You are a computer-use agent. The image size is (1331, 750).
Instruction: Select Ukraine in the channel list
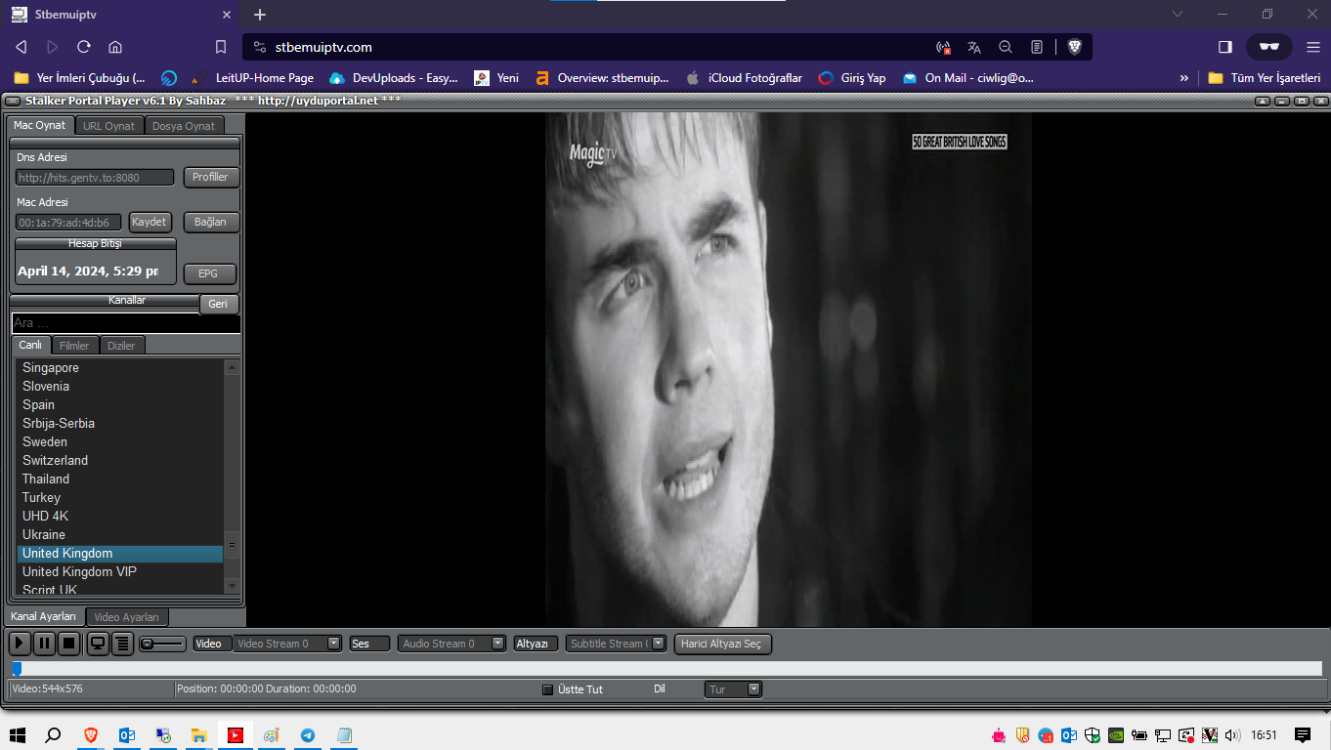tap(120, 535)
